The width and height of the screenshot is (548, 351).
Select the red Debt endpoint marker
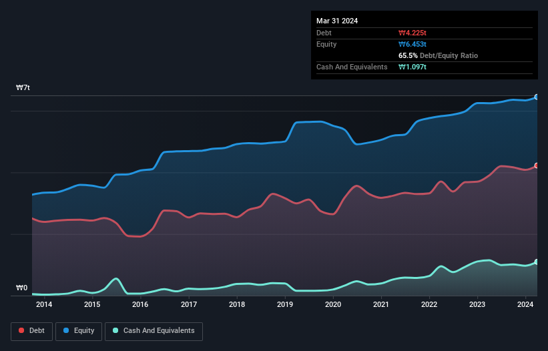coord(537,165)
